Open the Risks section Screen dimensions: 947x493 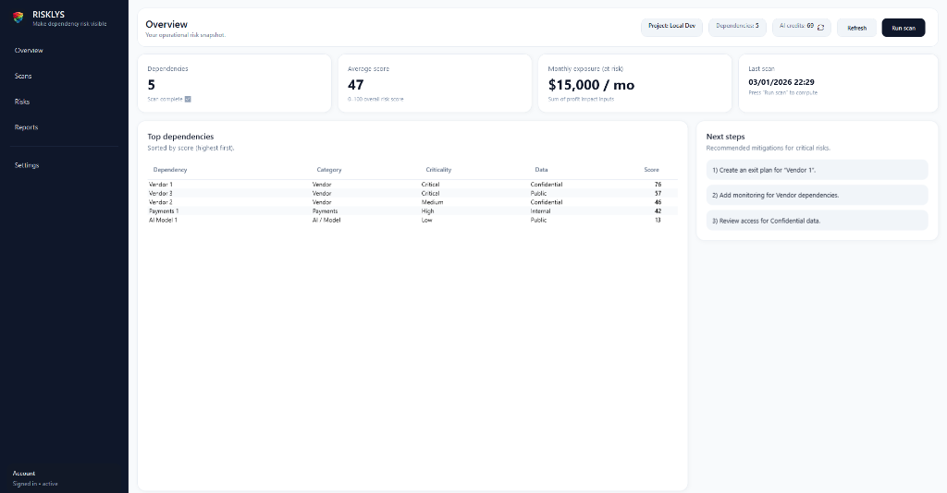(22, 102)
